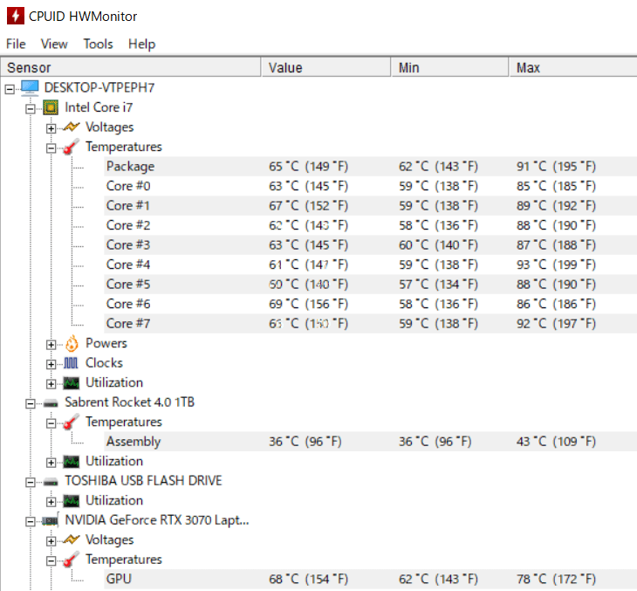Click the TOSHIBA USB FLASH DRIVE drive icon
This screenshot has width=637, height=591.
[x=51, y=482]
